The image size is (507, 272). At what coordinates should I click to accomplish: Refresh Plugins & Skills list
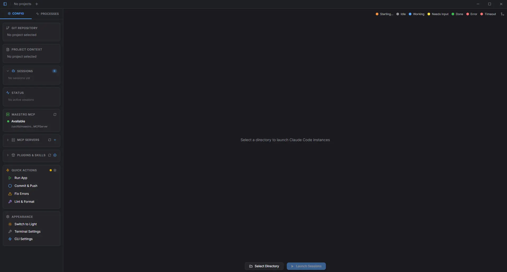pyautogui.click(x=50, y=155)
